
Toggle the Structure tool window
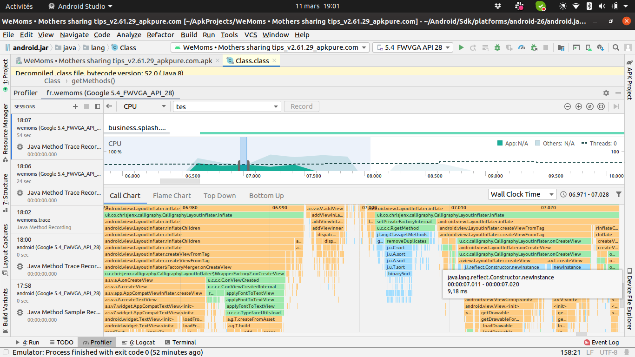5,189
